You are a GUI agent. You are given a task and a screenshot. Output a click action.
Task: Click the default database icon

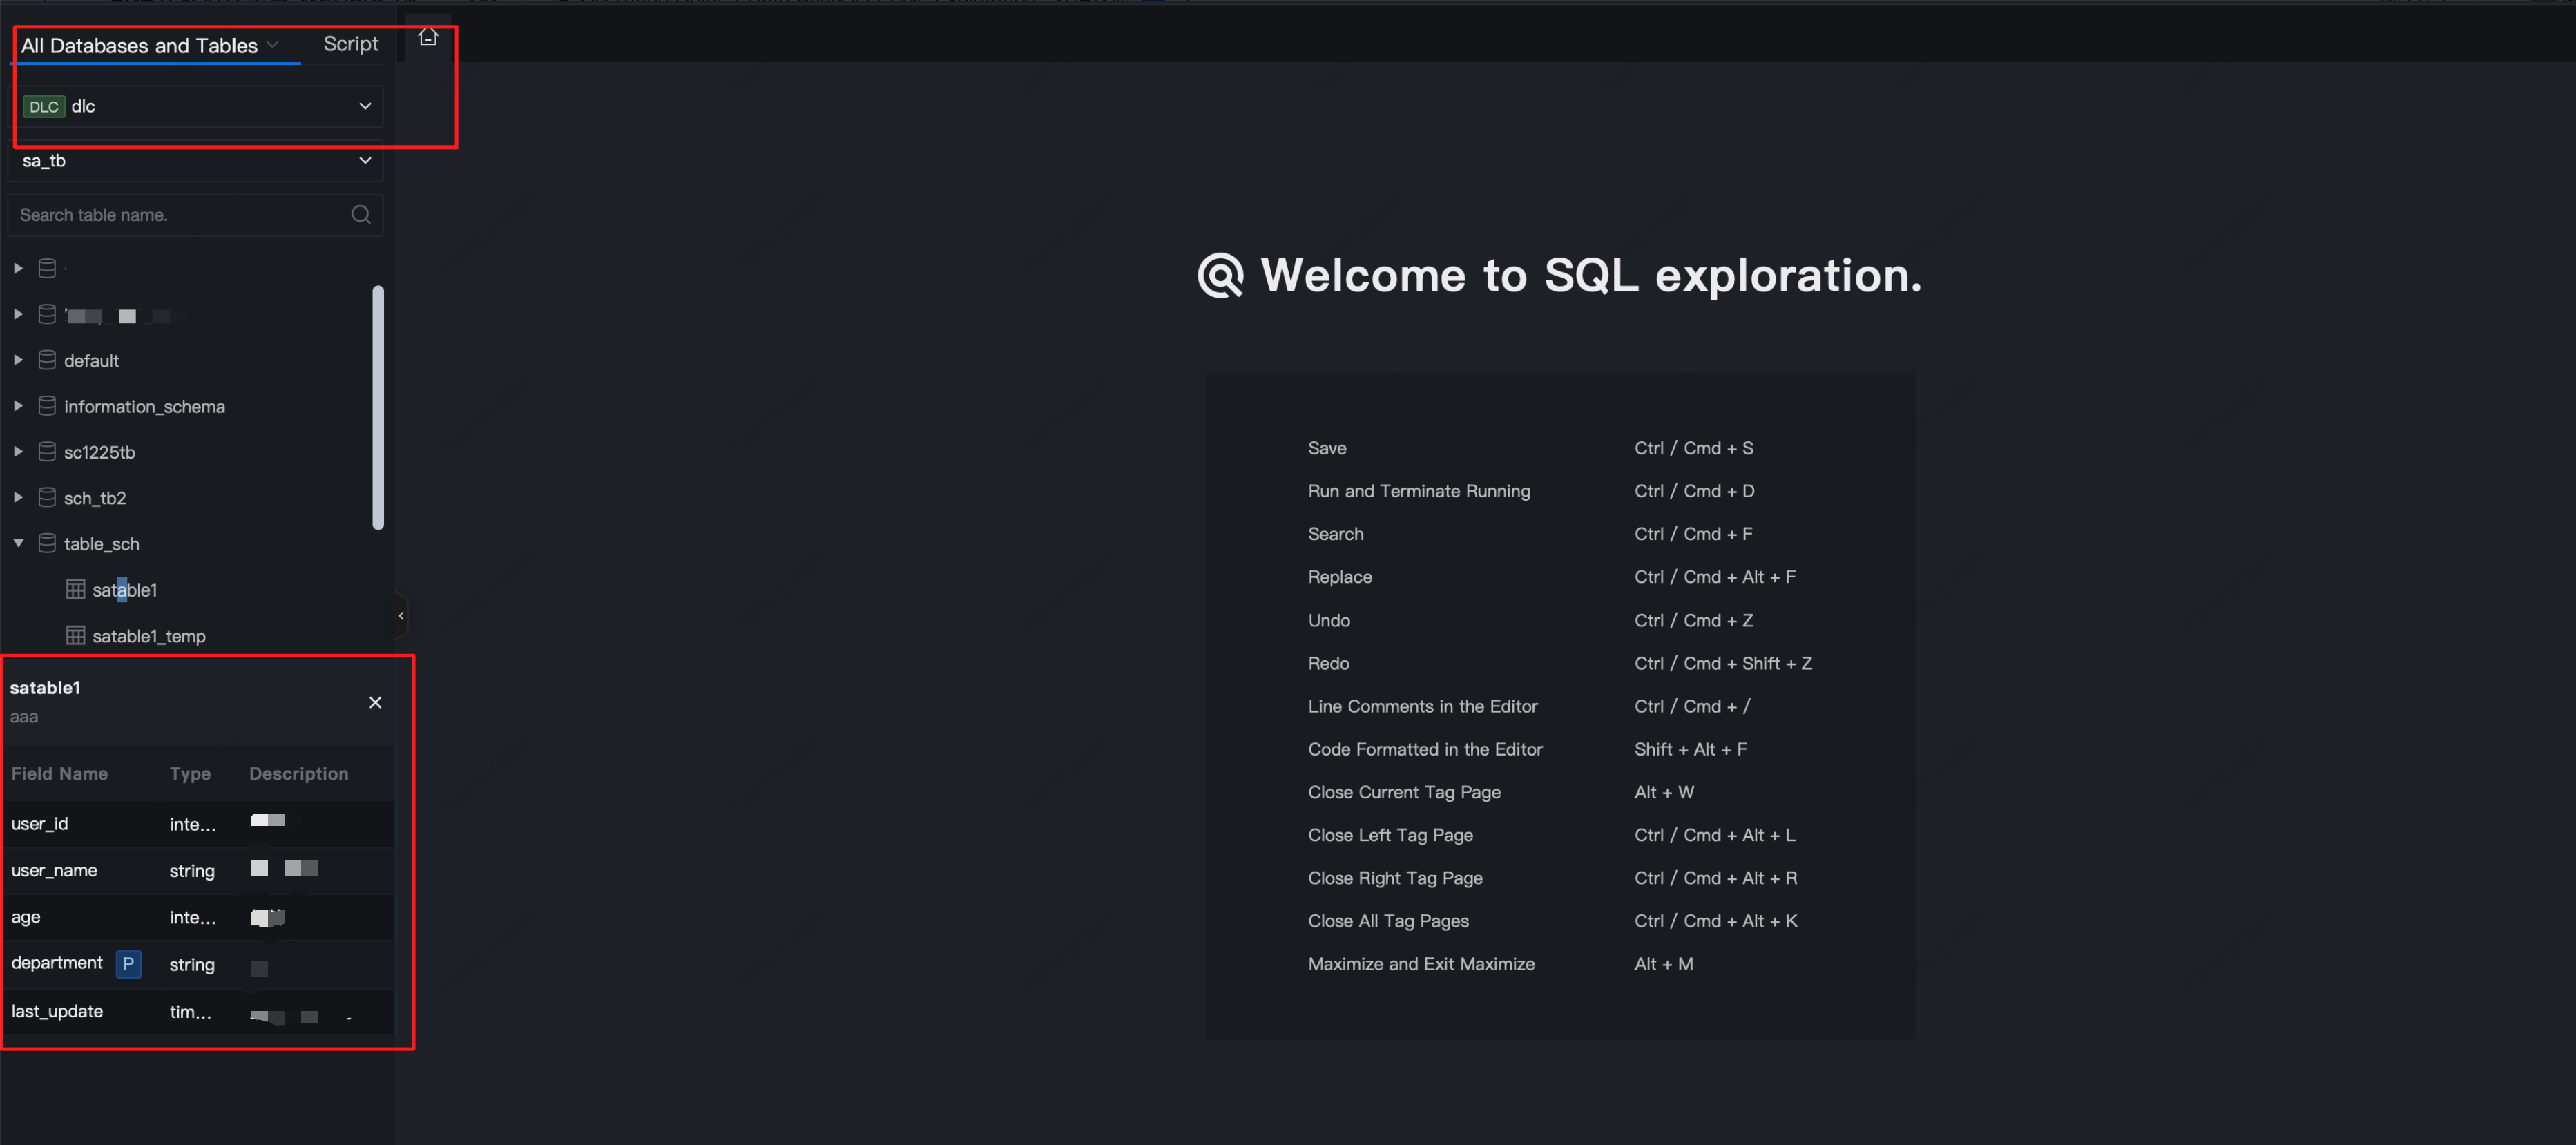point(47,360)
